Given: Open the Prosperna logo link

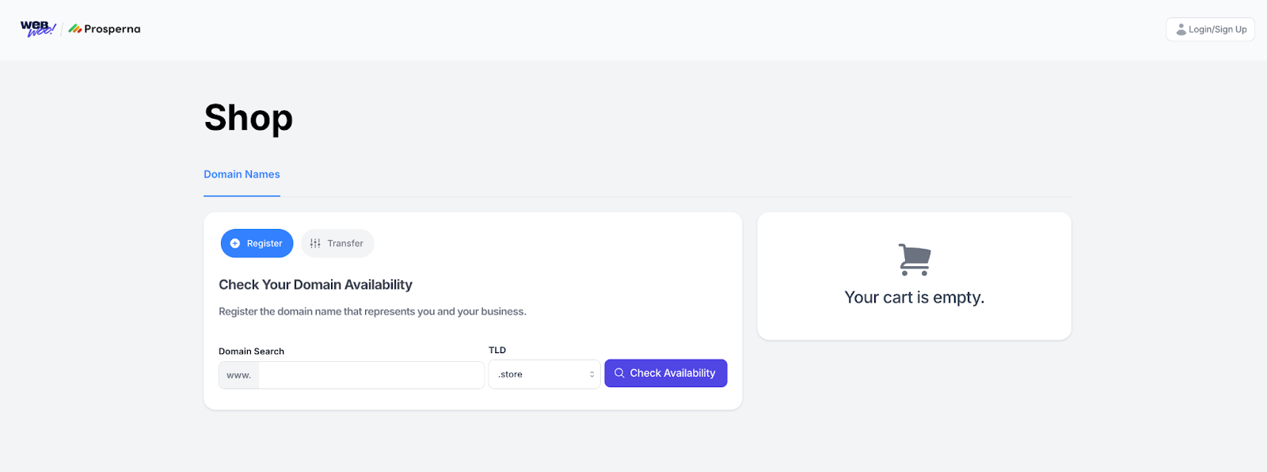Looking at the screenshot, I should pos(105,29).
